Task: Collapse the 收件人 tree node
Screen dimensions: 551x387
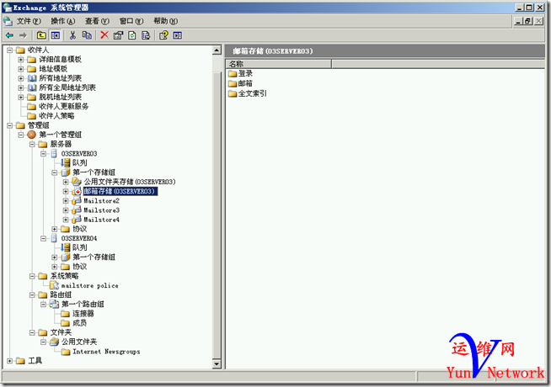Action: tap(10, 50)
